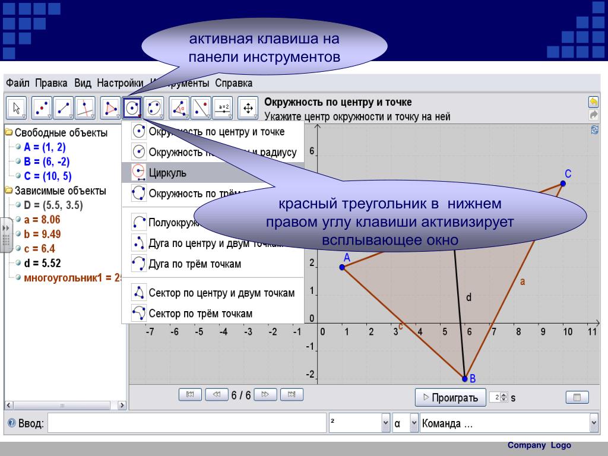Select the Move Graphics View tool

click(248, 108)
